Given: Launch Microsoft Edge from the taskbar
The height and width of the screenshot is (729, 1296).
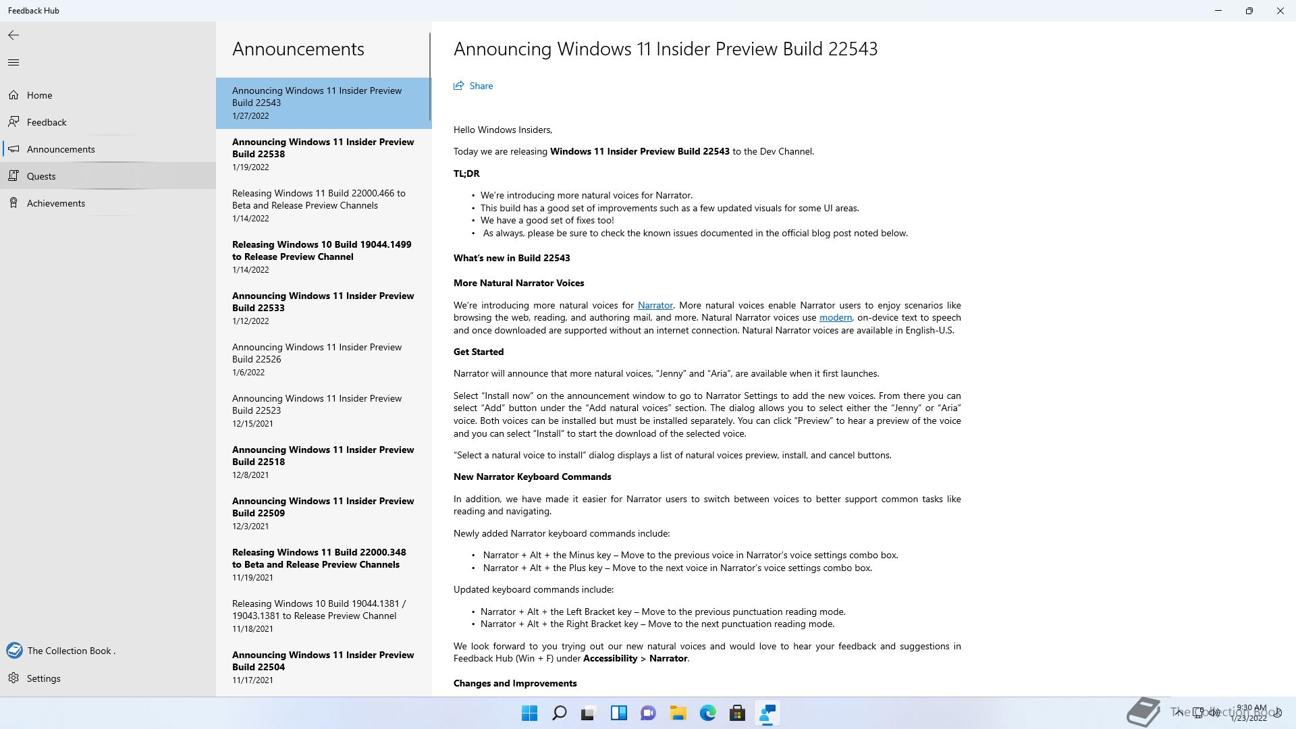Looking at the screenshot, I should pos(708,713).
